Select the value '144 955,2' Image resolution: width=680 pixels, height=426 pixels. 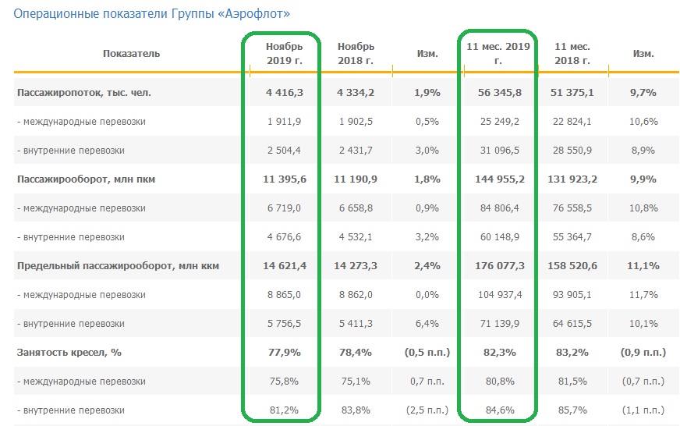pyautogui.click(x=500, y=179)
